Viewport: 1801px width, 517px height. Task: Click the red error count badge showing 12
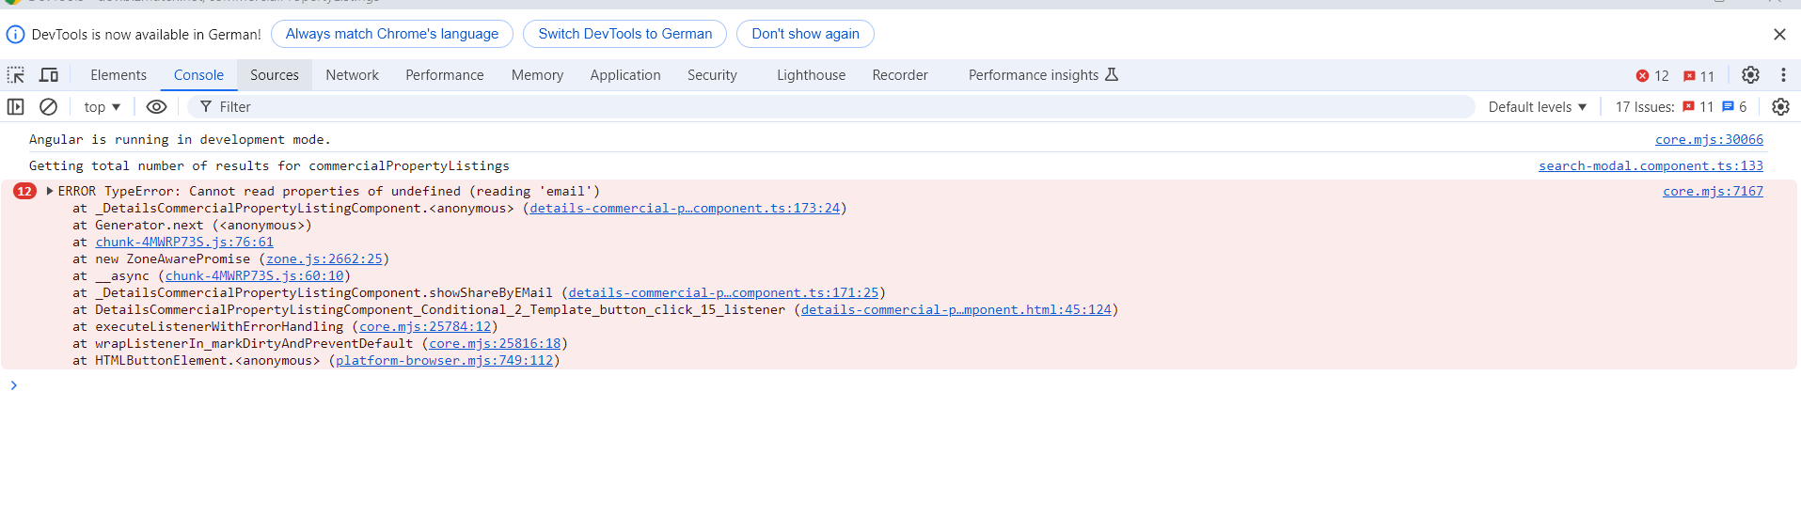[1652, 76]
